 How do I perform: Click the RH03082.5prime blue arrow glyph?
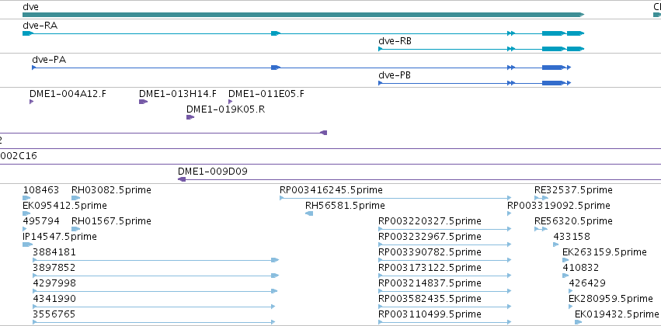(76, 198)
